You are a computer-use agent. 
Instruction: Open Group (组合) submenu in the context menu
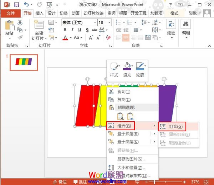click(132, 126)
